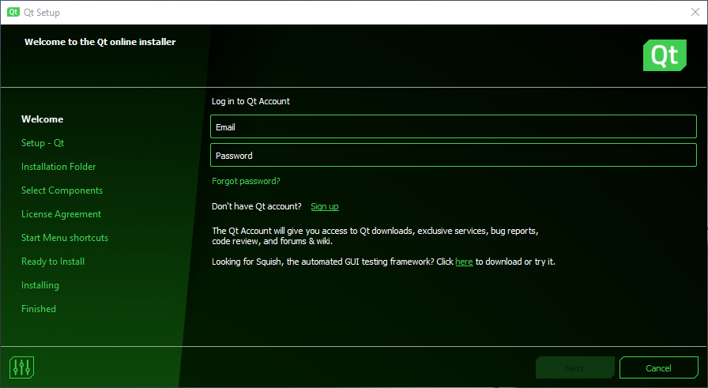
Task: Click the Qt icon in title bar
Action: 13,12
